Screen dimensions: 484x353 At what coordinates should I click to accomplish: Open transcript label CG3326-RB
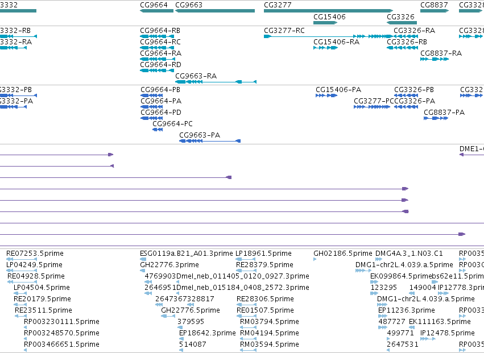(x=407, y=42)
